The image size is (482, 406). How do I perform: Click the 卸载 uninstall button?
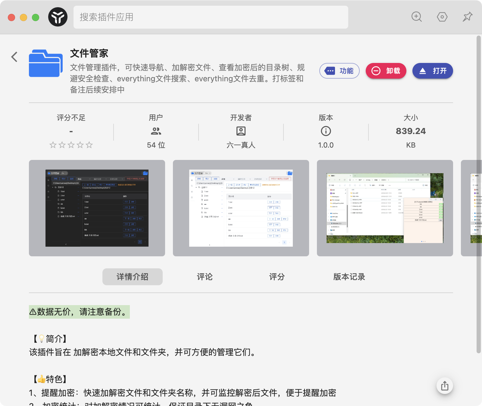tap(386, 71)
